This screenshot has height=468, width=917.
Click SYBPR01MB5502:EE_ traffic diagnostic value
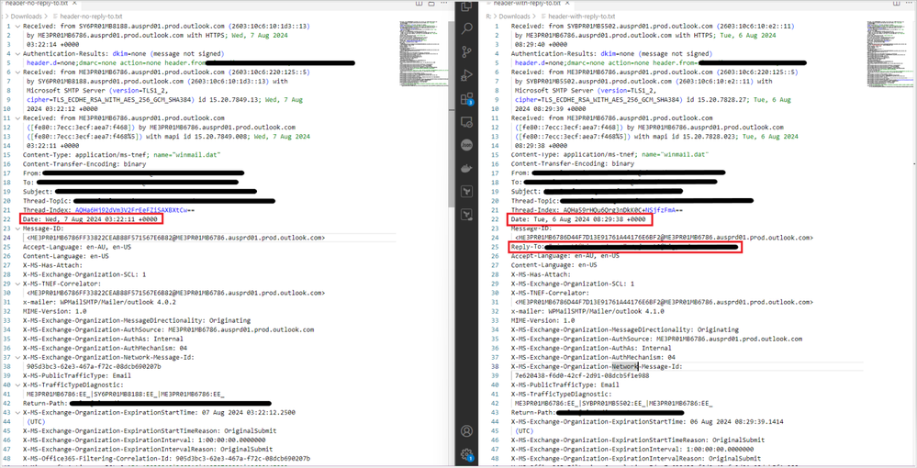pyautogui.click(x=615, y=403)
